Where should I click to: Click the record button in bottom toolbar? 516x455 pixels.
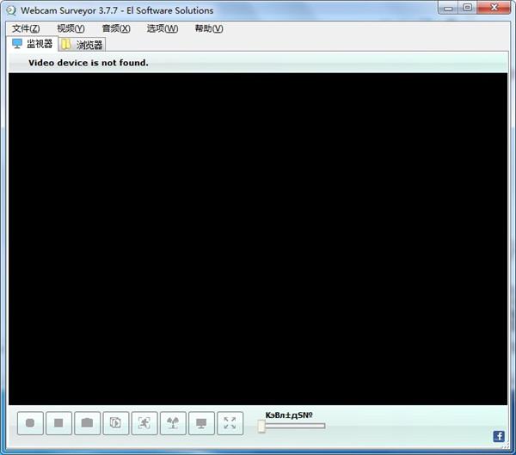tap(30, 423)
